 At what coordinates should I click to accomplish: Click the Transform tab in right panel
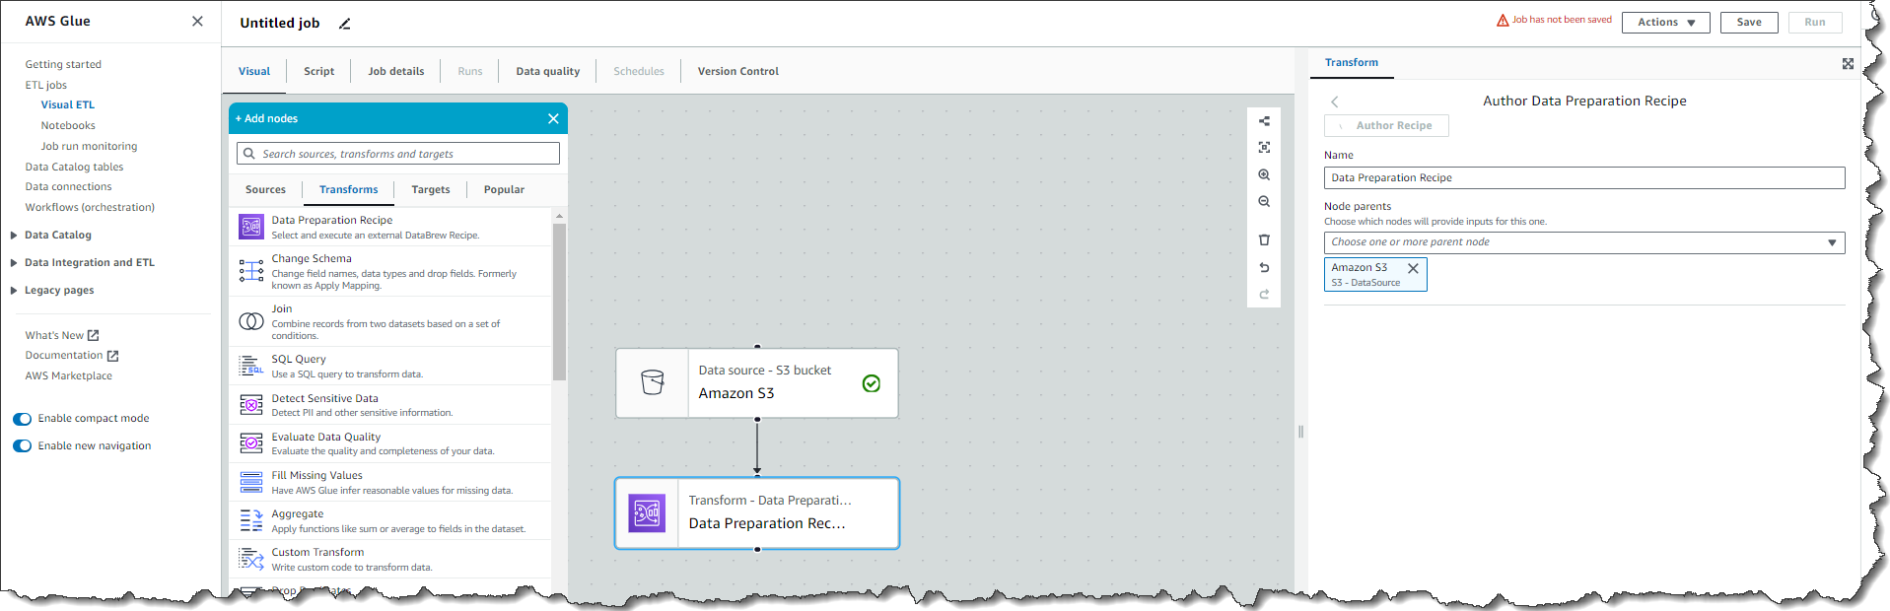(1352, 62)
